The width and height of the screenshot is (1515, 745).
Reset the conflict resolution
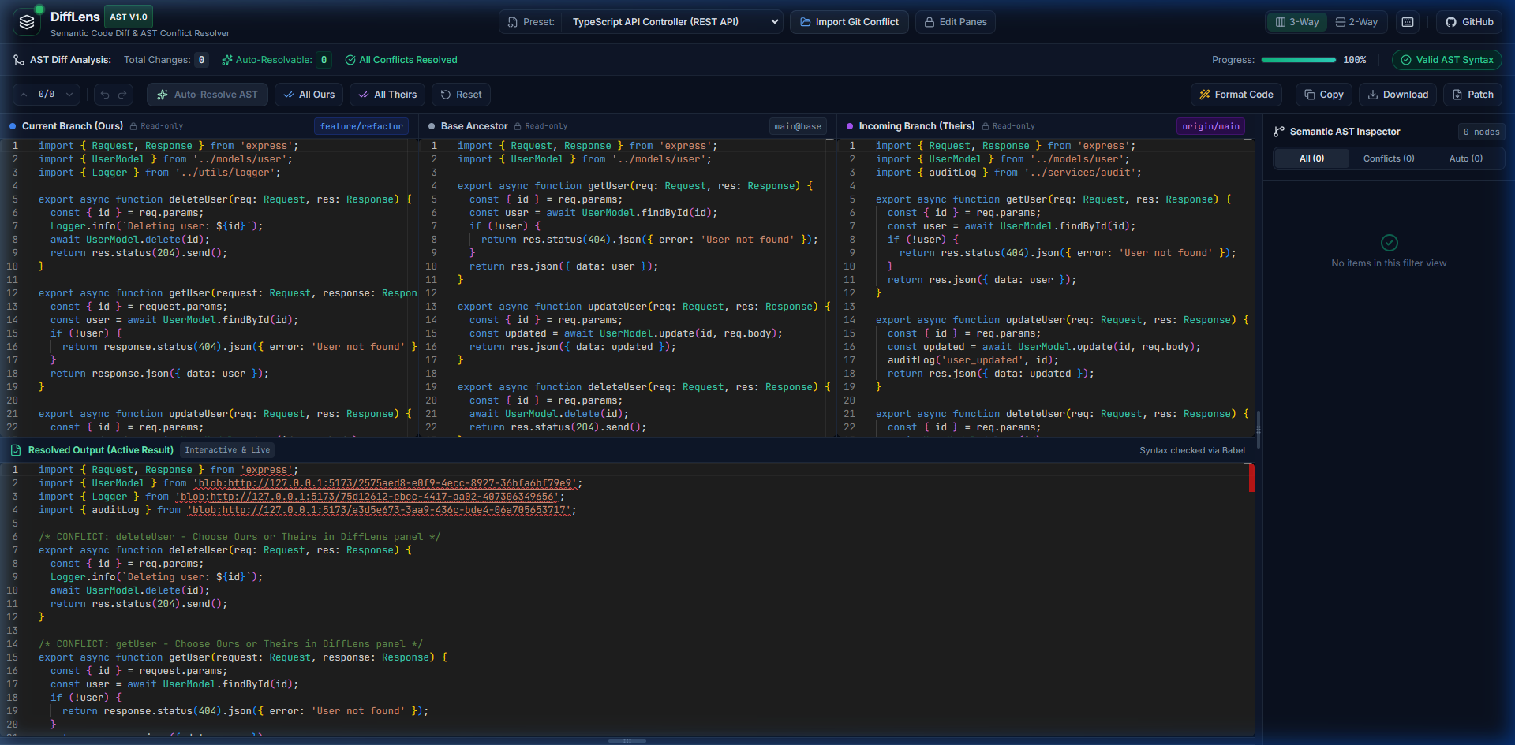pyautogui.click(x=461, y=95)
